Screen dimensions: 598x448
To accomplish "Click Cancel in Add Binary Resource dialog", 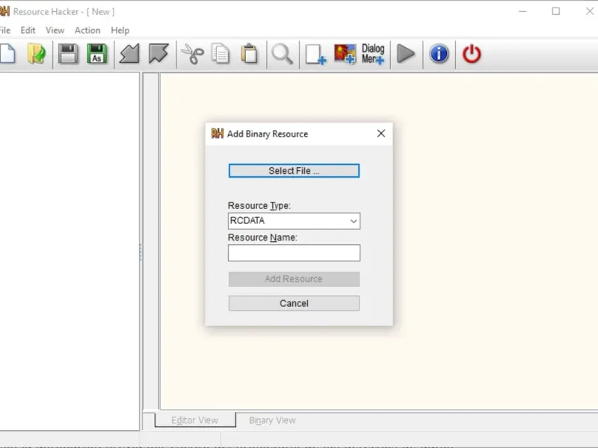I will (x=294, y=303).
